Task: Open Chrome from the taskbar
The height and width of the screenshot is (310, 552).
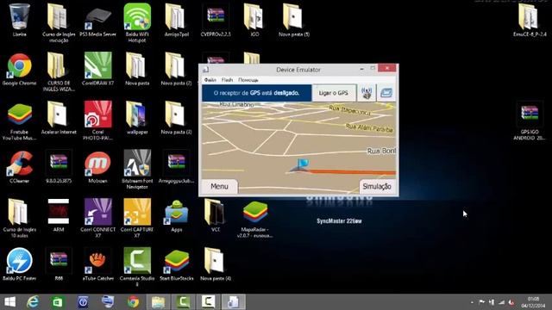Action: point(133,302)
